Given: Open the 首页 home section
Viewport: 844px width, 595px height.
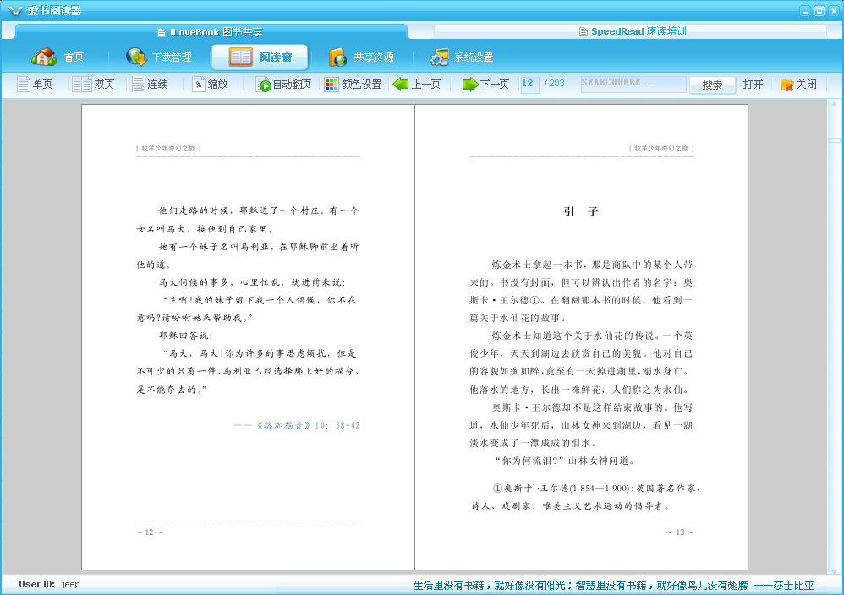Looking at the screenshot, I should 58,57.
